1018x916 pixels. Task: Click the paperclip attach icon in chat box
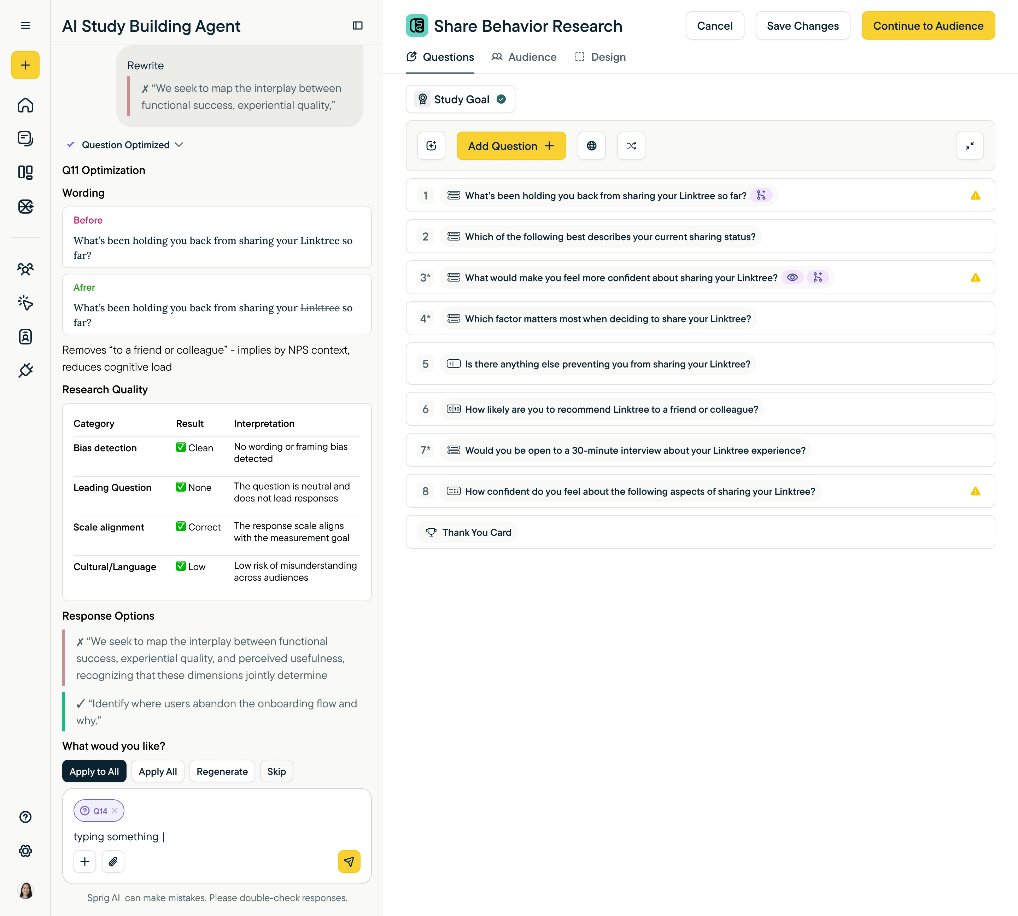tap(113, 862)
